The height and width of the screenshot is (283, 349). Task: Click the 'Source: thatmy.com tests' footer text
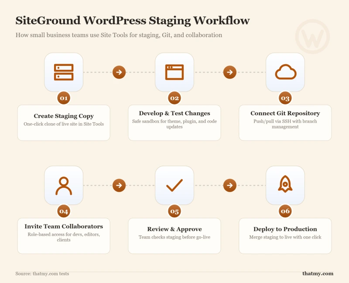42,274
